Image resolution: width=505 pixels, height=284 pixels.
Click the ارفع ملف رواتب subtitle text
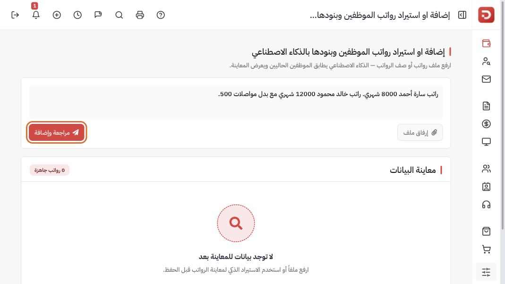pos(340,65)
